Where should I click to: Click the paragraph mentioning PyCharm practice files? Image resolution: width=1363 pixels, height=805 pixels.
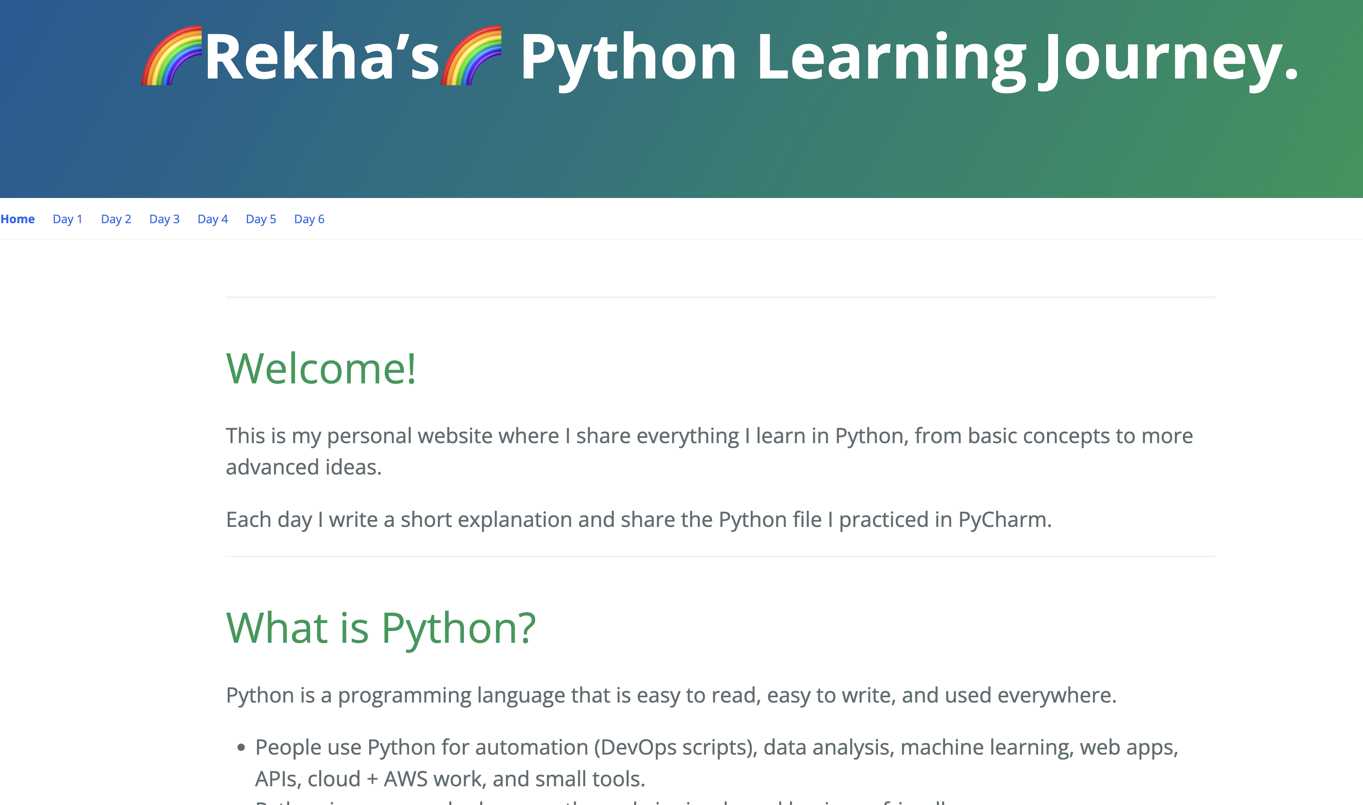pyautogui.click(x=637, y=519)
